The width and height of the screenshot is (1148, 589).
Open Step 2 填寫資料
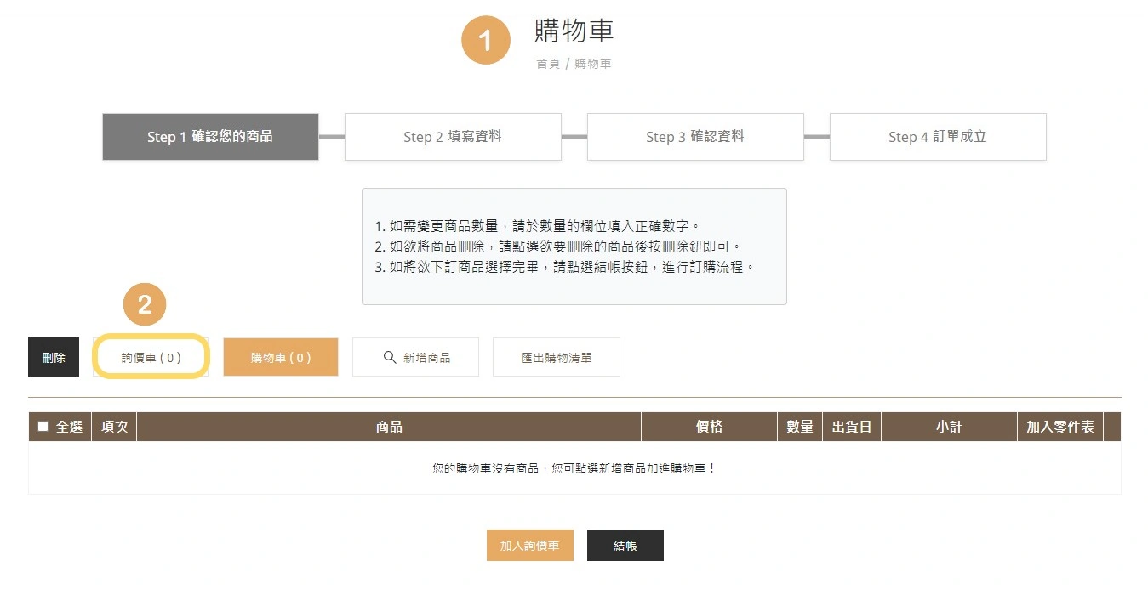(453, 136)
